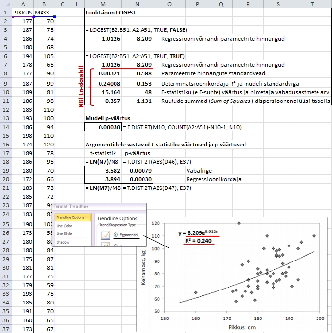
Task: Click cell with value 120 in column B
Action: [44, 145]
